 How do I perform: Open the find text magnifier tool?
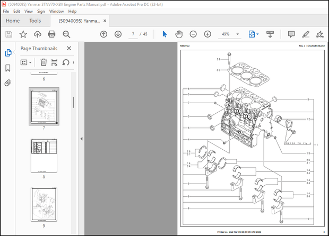(x=66, y=34)
